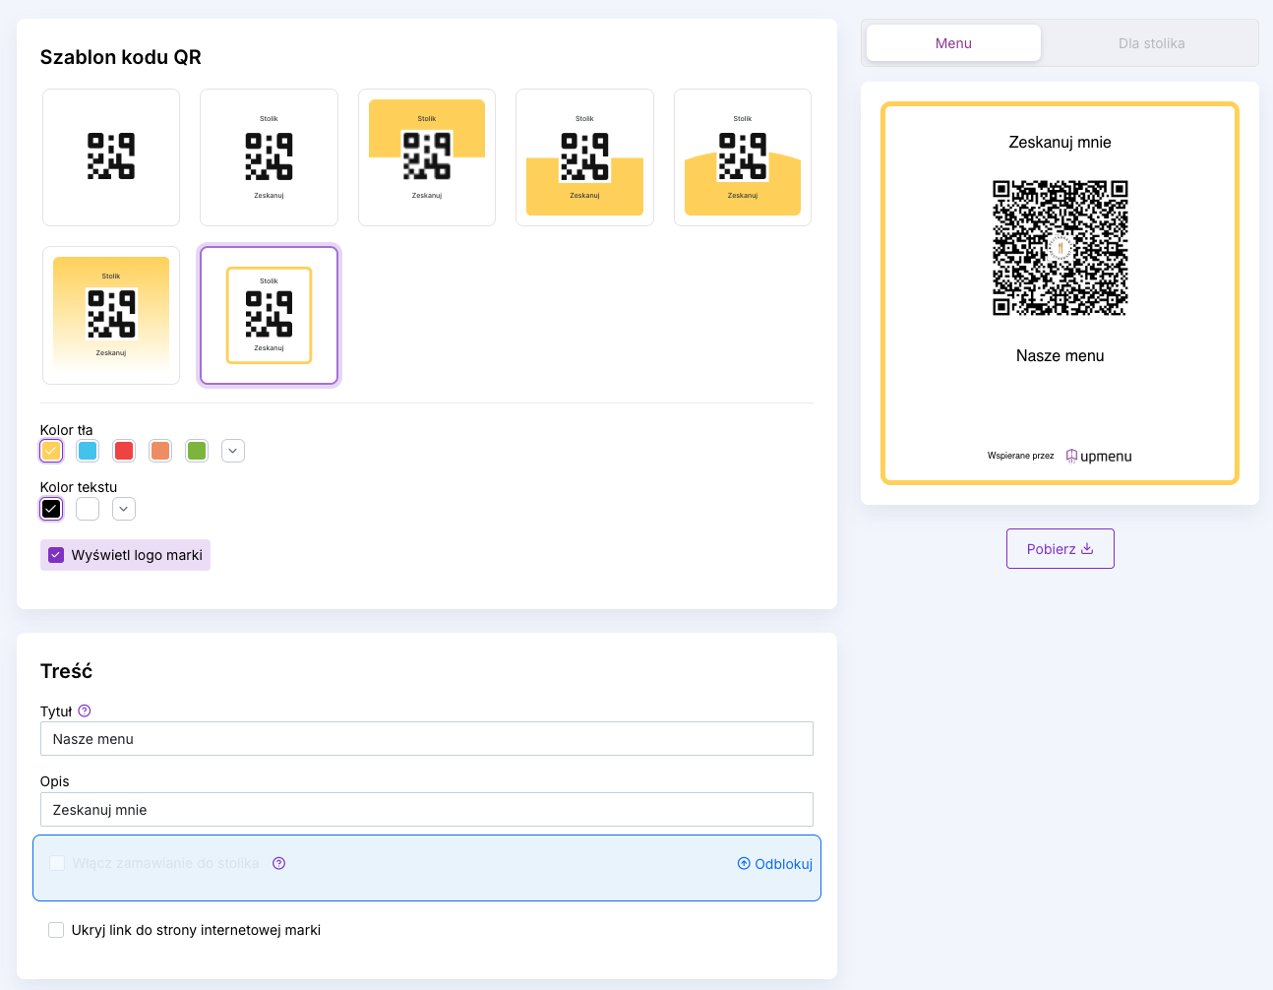Expand more background color options

point(233,451)
